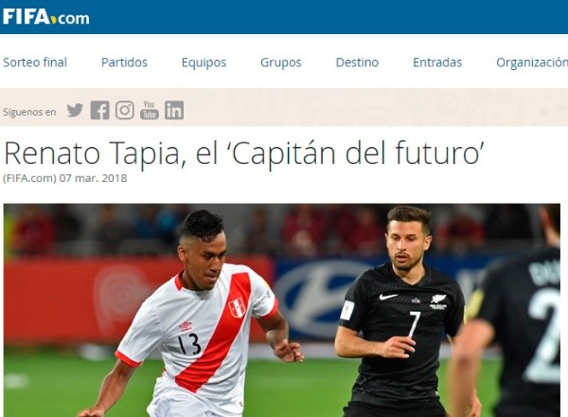
Task: Open the Grupos section
Action: 281,63
